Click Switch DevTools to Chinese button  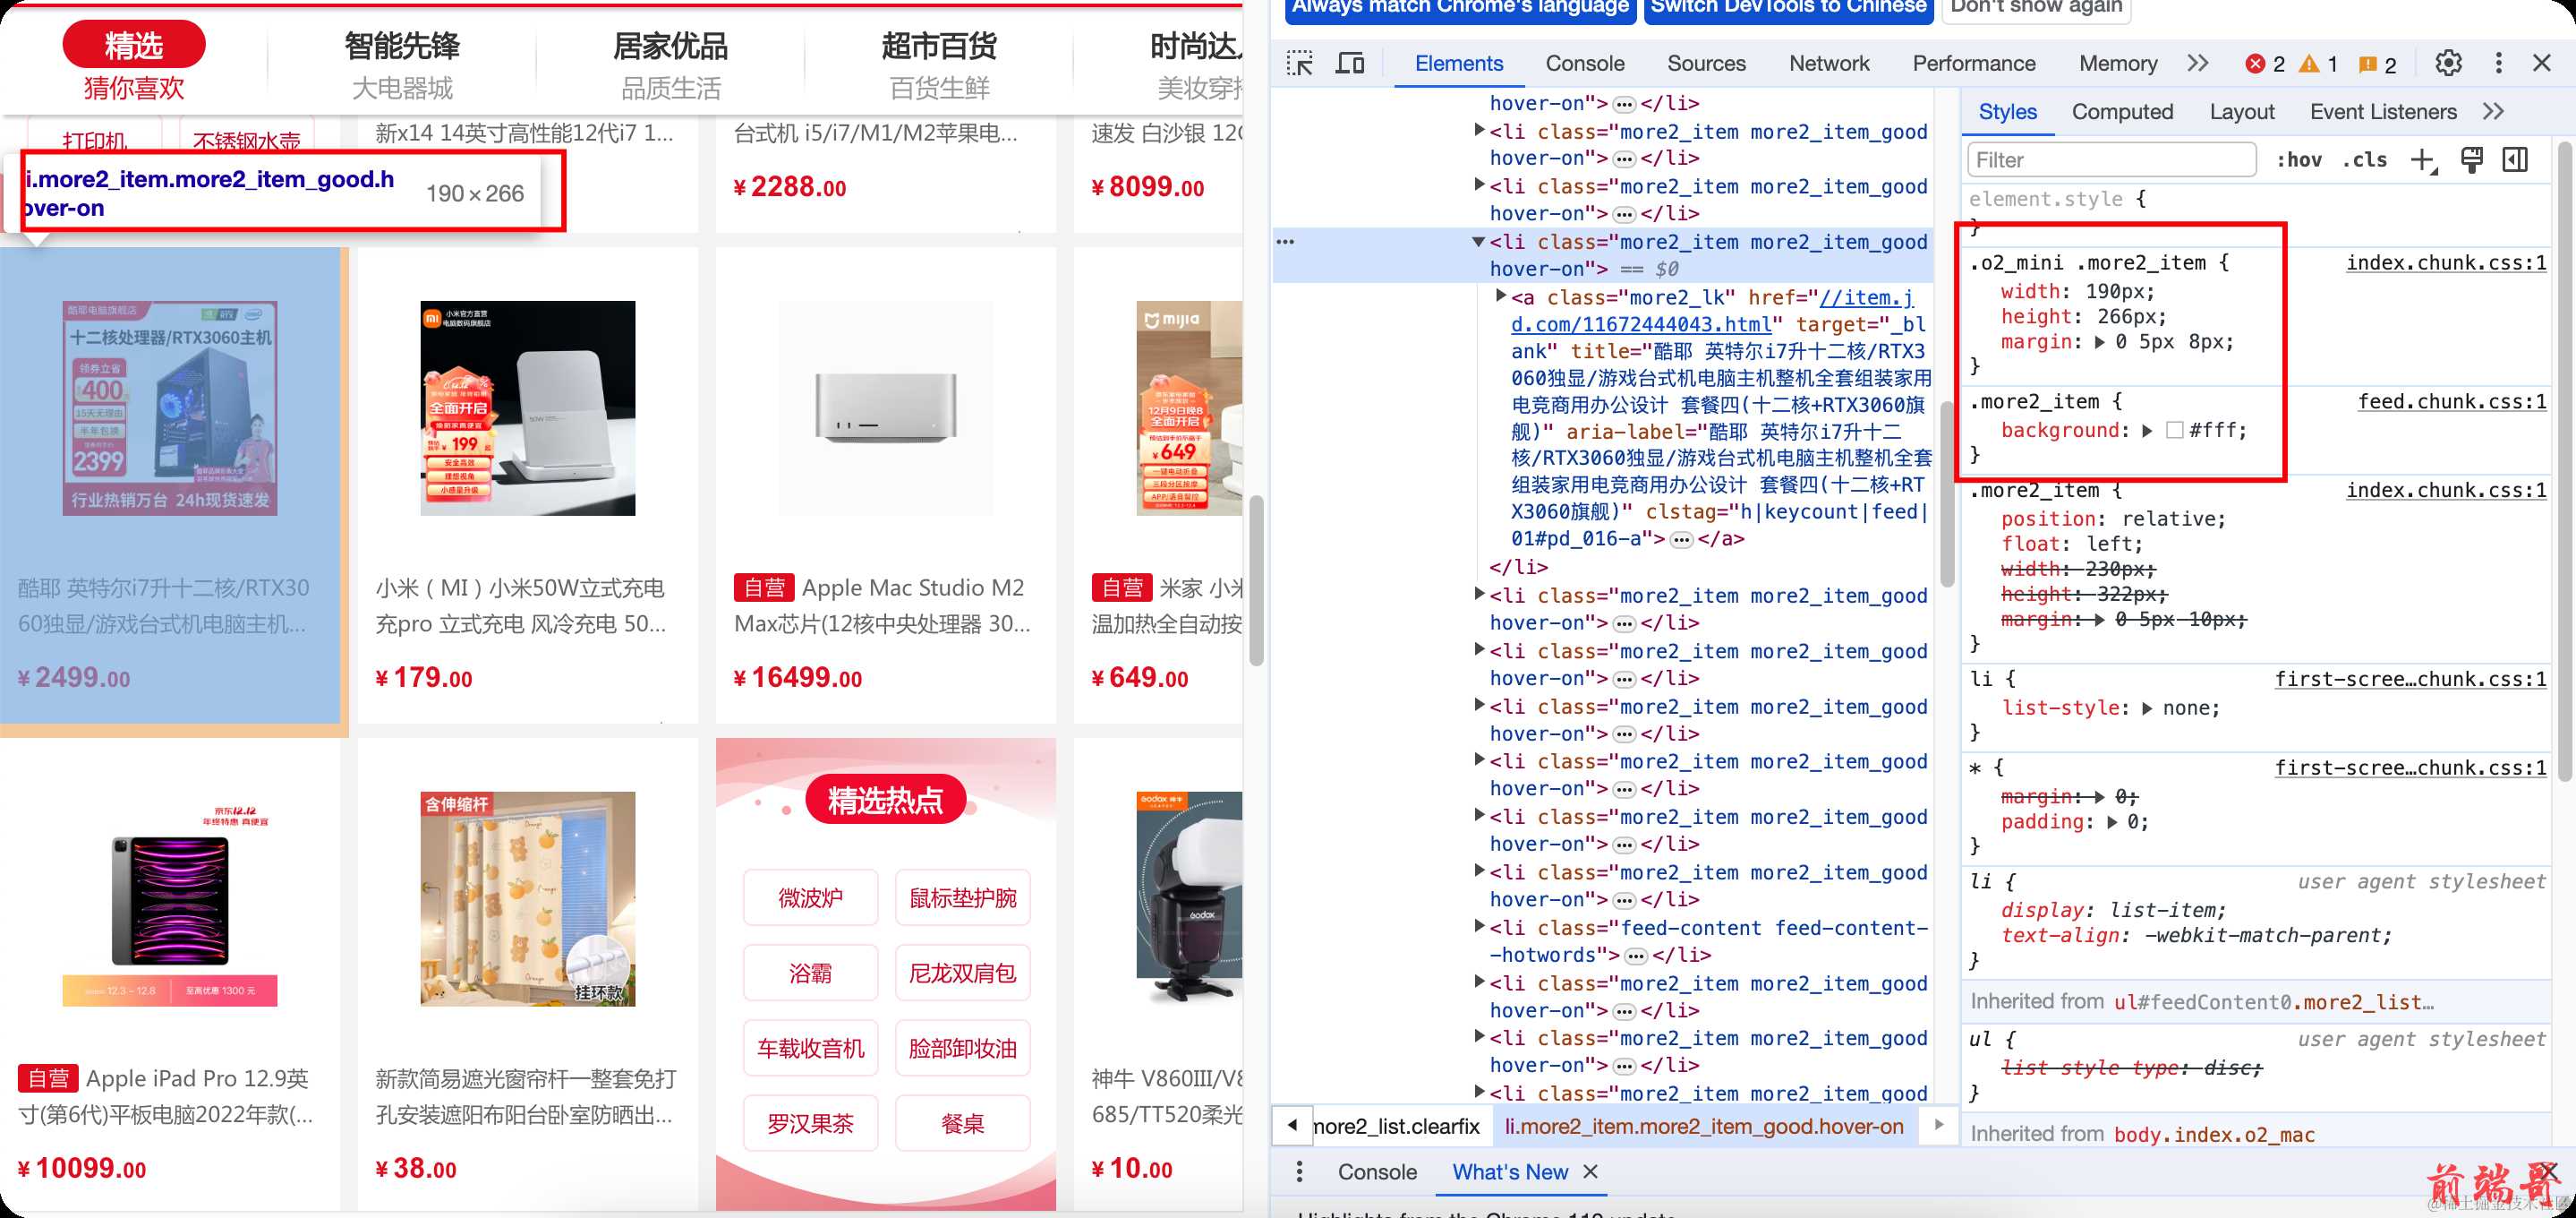coord(1788,8)
